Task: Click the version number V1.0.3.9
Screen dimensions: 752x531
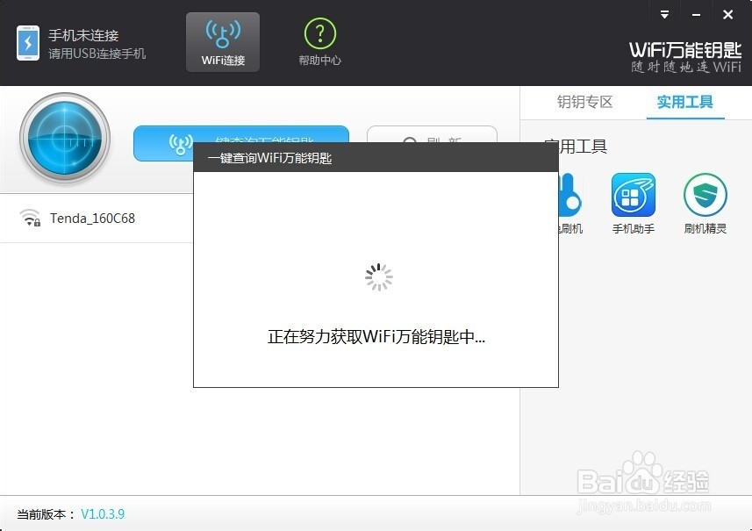Action: click(x=103, y=514)
